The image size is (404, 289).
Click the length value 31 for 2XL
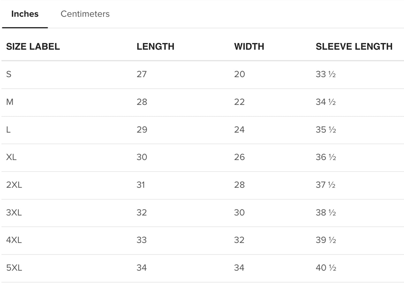point(141,185)
